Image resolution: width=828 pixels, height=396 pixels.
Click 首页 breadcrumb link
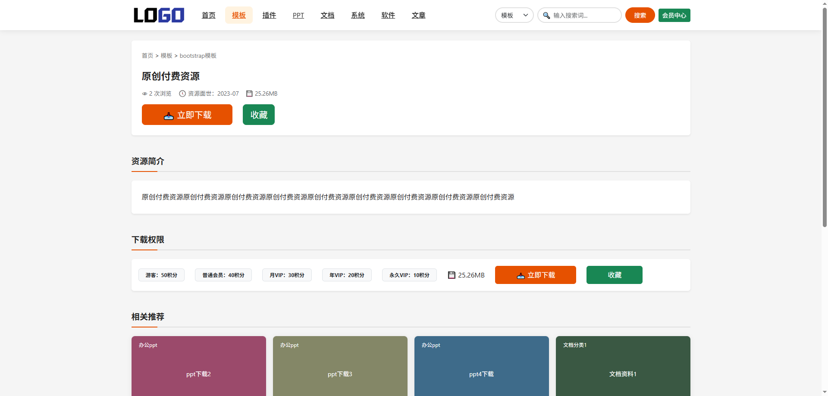(x=147, y=56)
